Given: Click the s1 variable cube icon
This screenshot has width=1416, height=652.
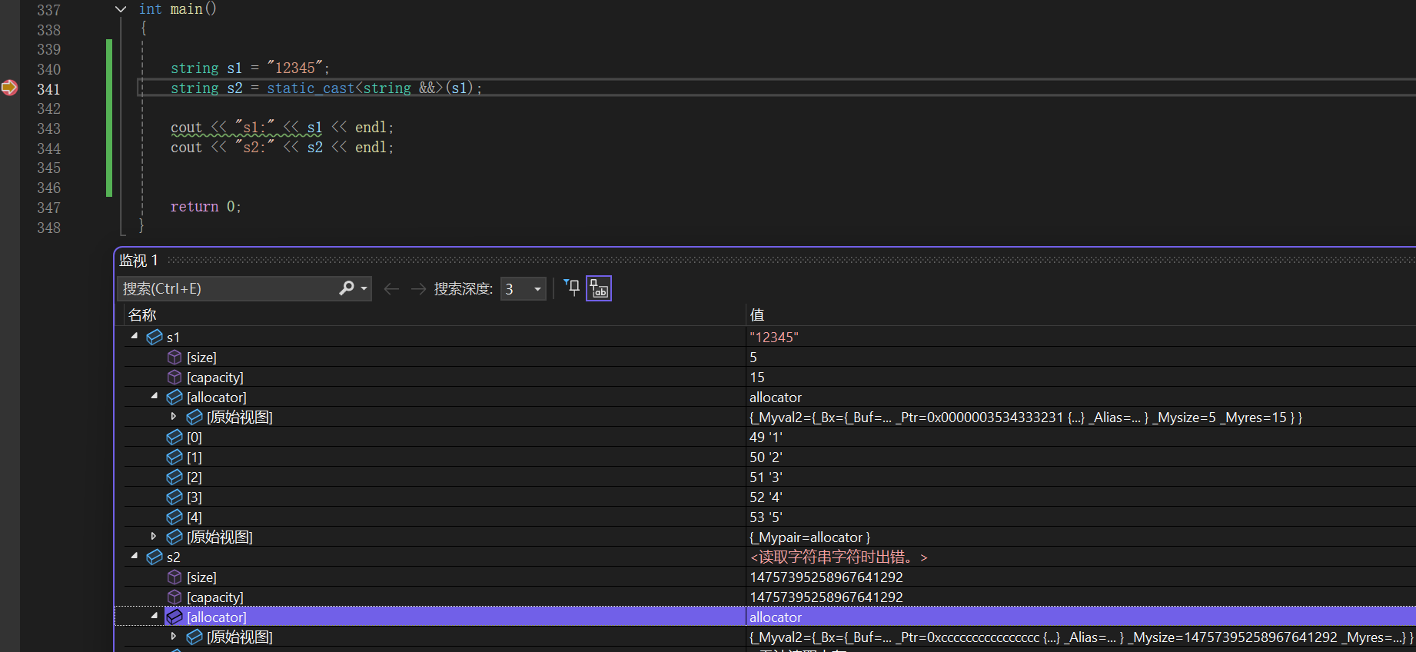Looking at the screenshot, I should pyautogui.click(x=155, y=337).
